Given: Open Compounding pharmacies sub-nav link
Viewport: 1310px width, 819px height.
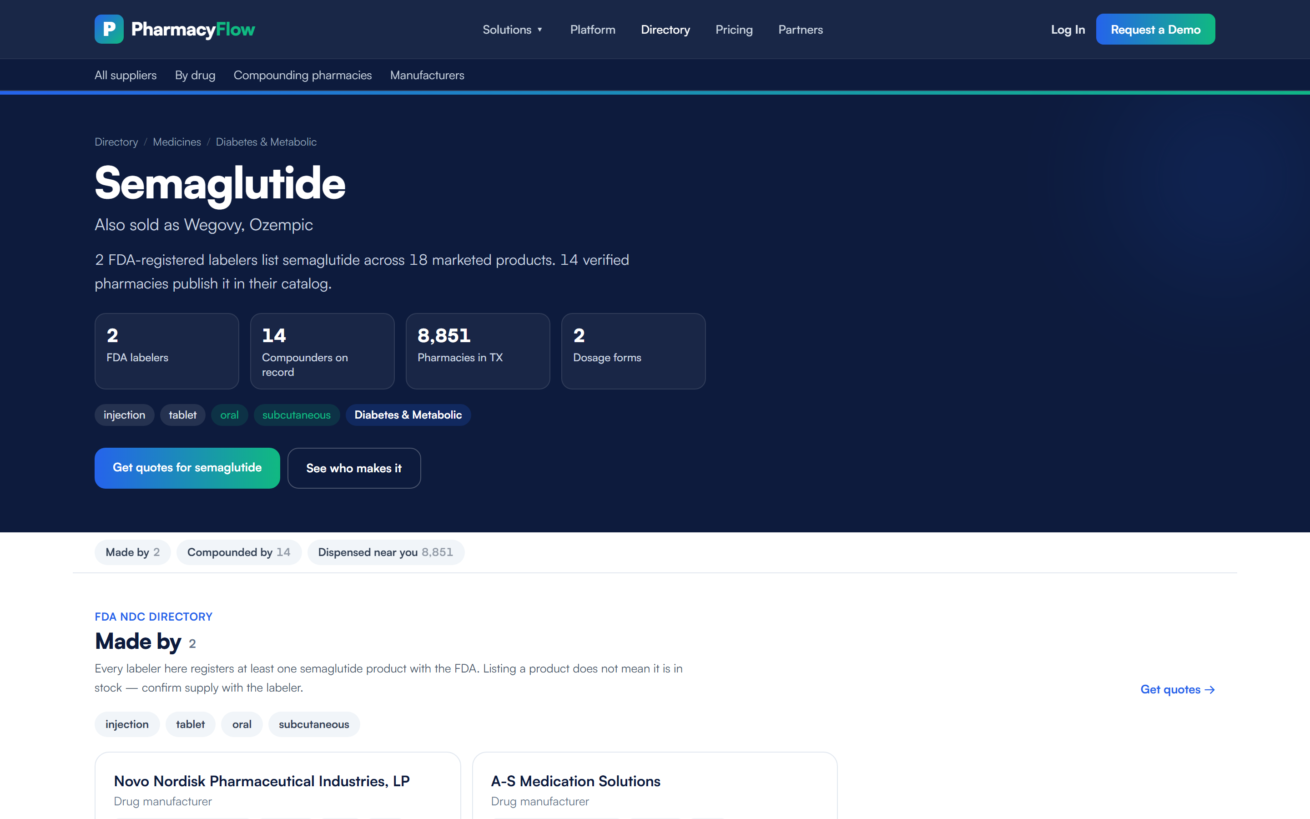Looking at the screenshot, I should tap(302, 75).
